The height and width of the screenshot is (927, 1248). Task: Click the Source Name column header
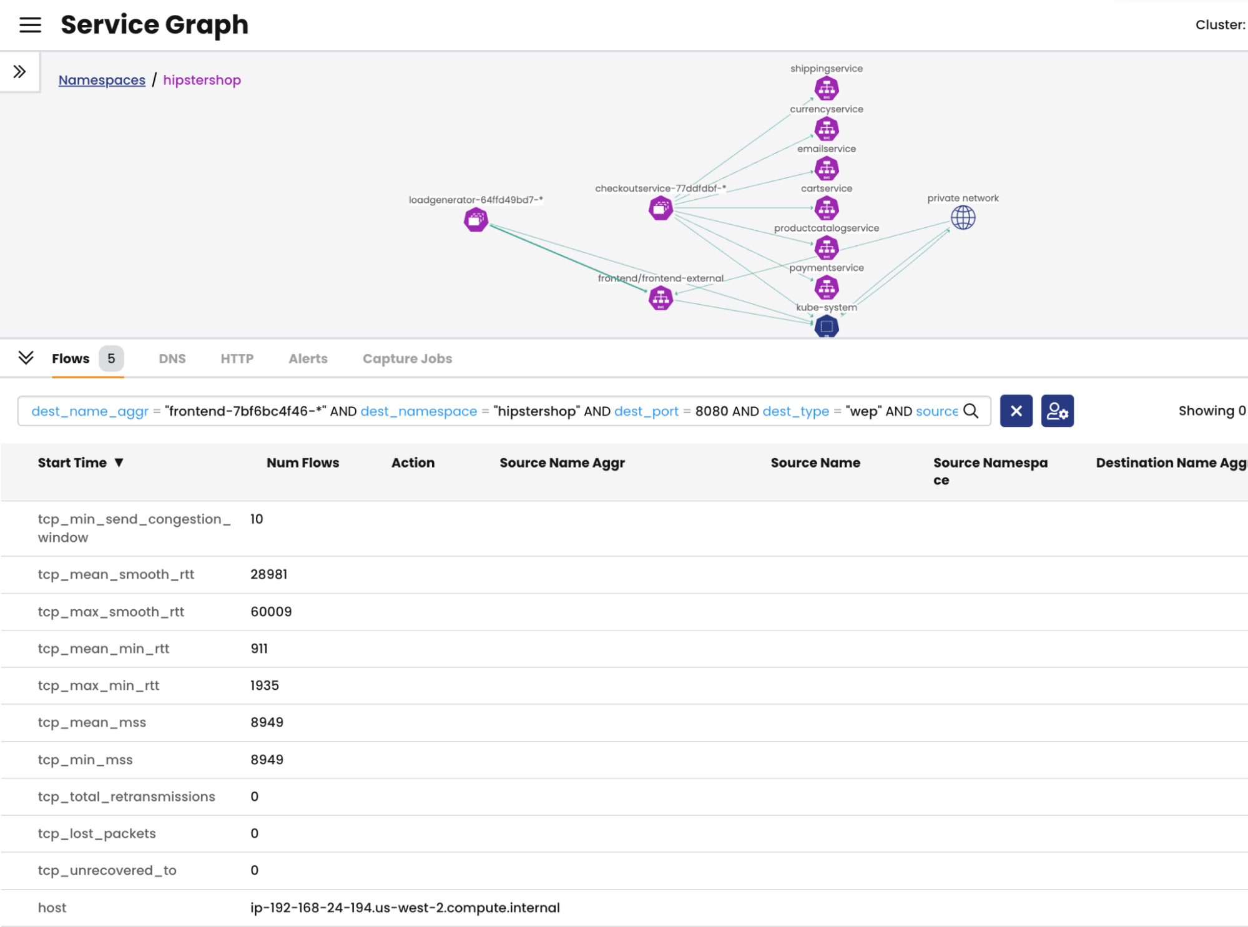coord(815,463)
